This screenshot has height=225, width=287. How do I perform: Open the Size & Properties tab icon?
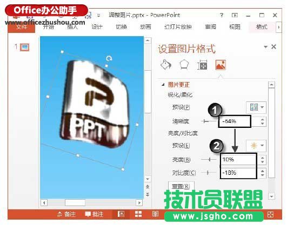tap(202, 65)
